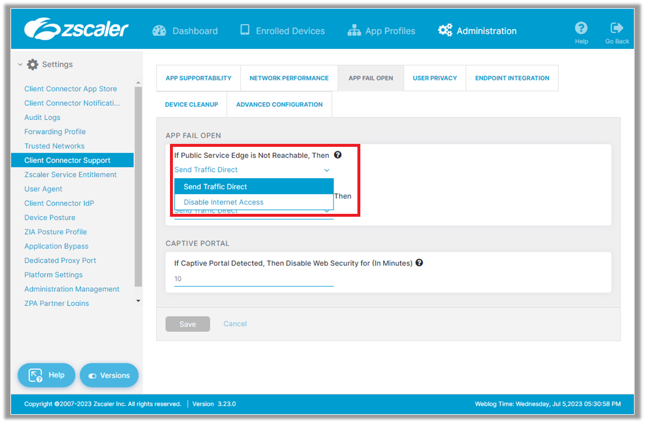The image size is (645, 423).
Task: Select the App Fail Open tab
Action: point(371,78)
